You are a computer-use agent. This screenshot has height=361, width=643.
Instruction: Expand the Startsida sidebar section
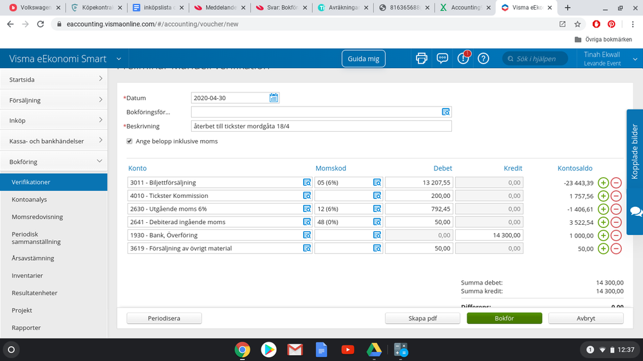coord(53,80)
